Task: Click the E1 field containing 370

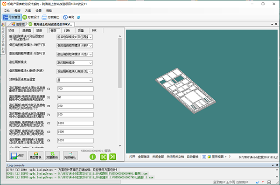Action: click(75, 106)
